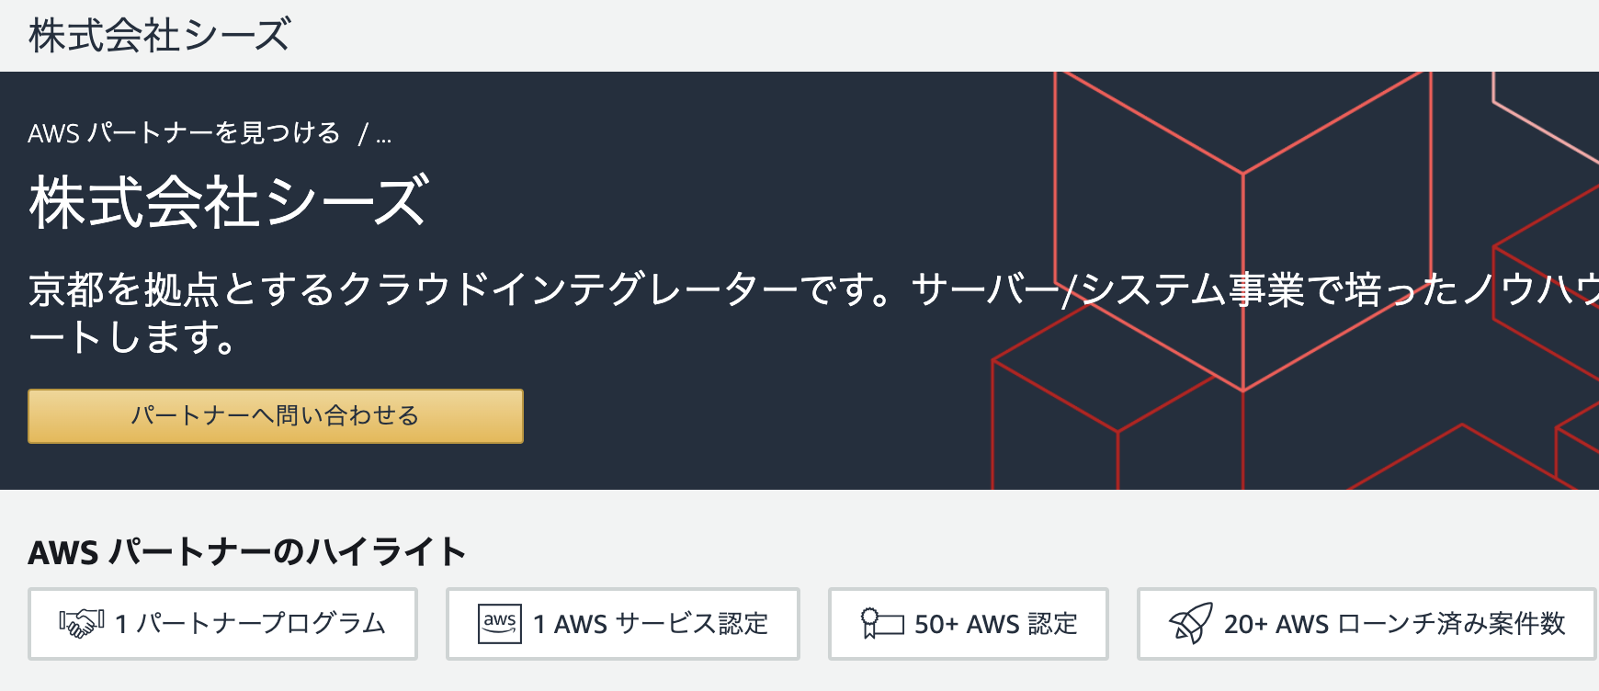
Task: Click the certificate ribbon icon beside 50+ AWS 認定
Action: (x=881, y=624)
